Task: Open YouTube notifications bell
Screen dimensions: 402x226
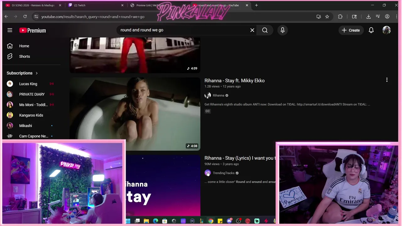Action: pos(371,30)
